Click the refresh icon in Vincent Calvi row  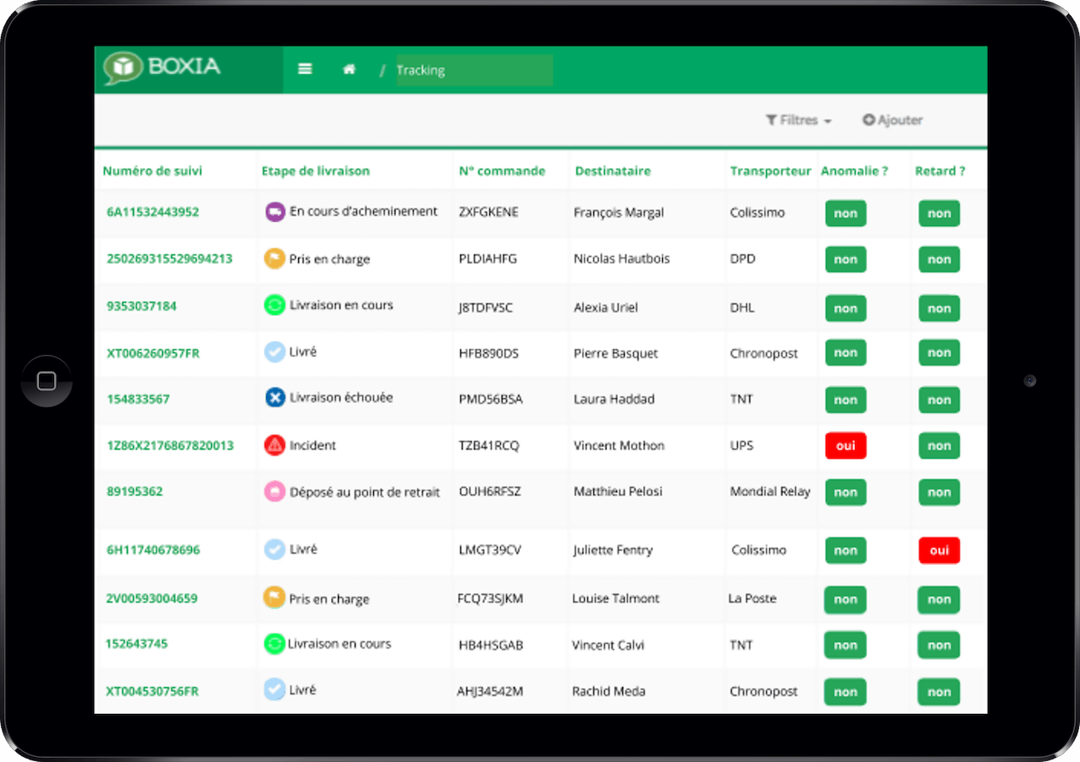pos(274,643)
